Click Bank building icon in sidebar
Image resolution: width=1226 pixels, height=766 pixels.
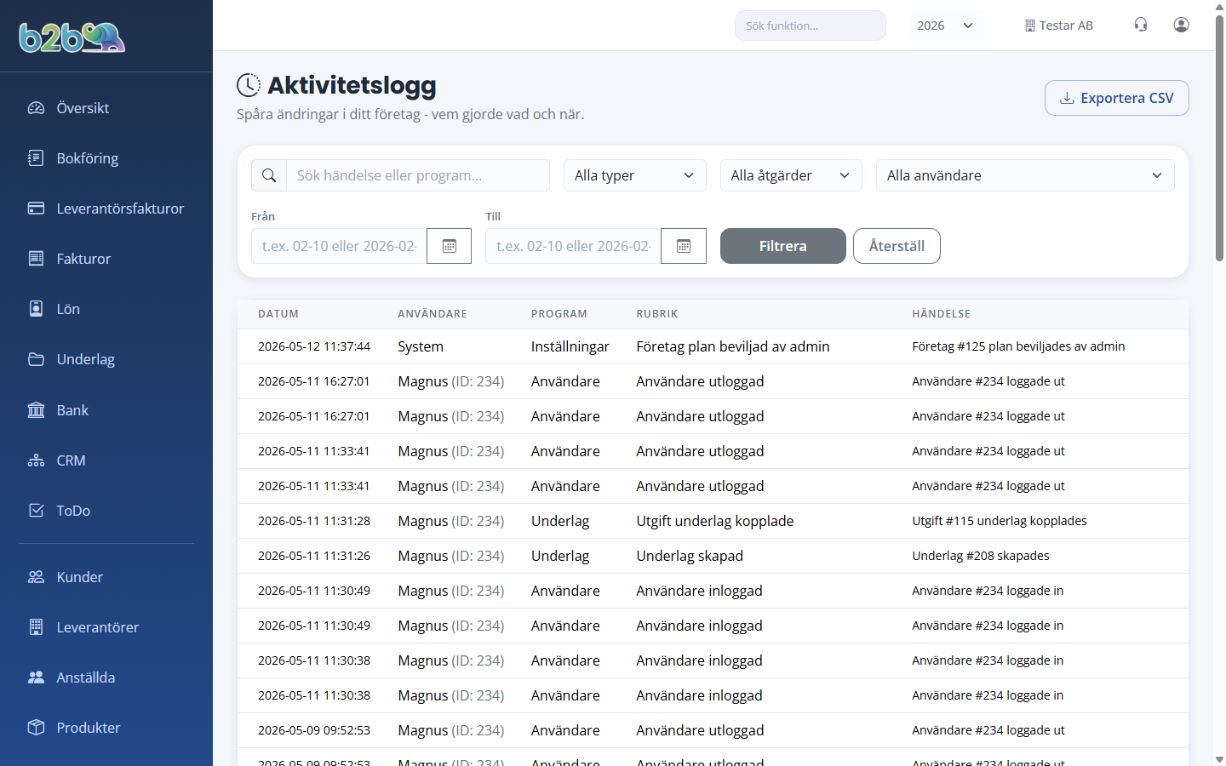coord(36,410)
